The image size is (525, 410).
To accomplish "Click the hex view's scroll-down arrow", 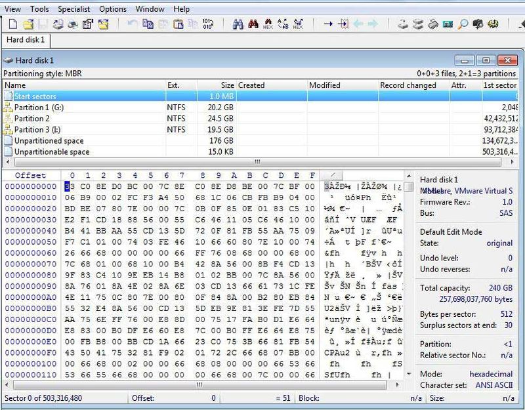I will tap(409, 374).
